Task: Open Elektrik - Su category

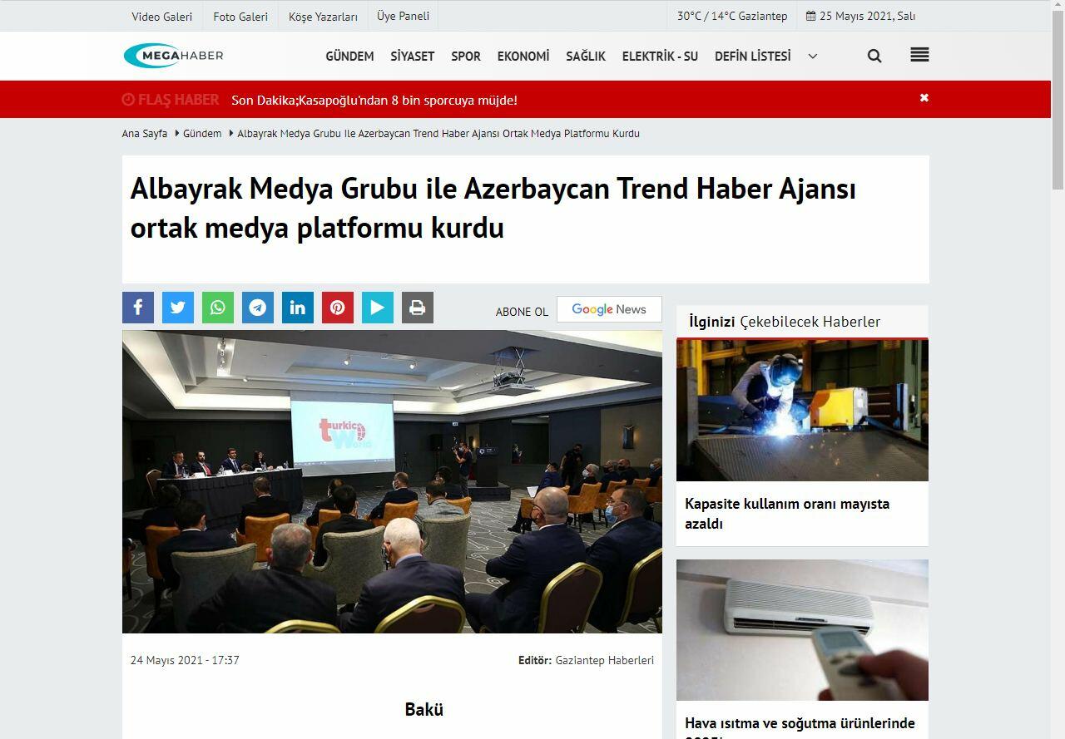Action: point(660,56)
